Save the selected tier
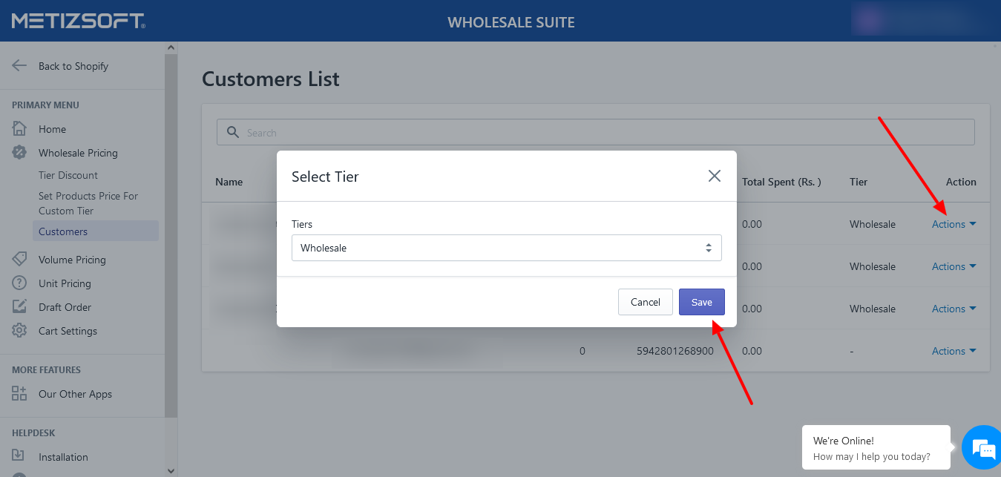The width and height of the screenshot is (1001, 477). click(701, 302)
